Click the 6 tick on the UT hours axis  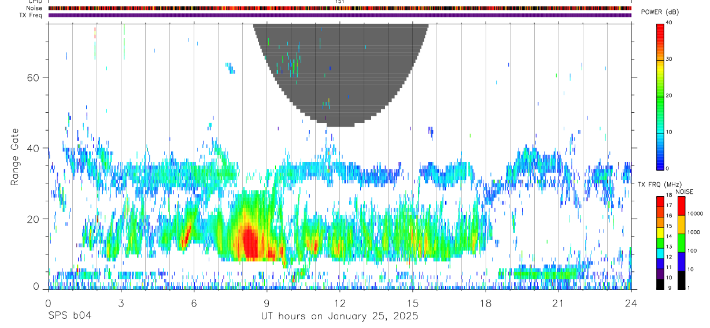click(x=194, y=304)
